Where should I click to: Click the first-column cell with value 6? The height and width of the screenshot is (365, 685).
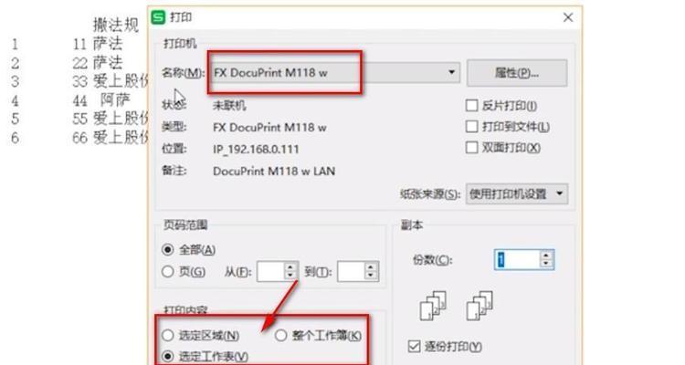15,138
